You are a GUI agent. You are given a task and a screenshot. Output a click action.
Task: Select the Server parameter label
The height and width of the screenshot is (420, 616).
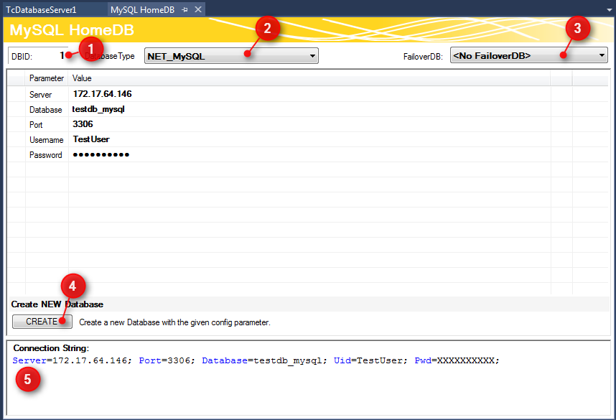point(40,95)
